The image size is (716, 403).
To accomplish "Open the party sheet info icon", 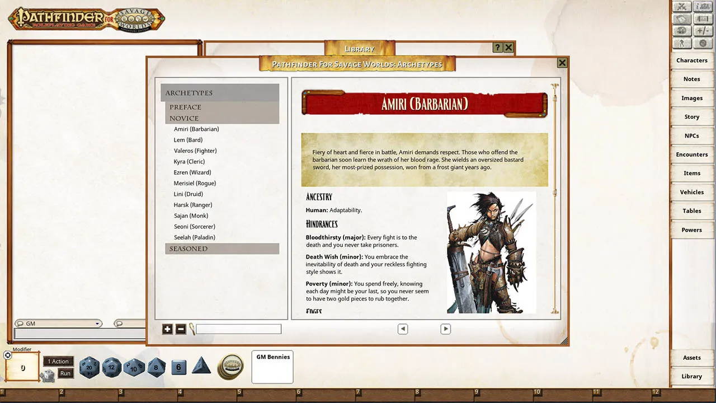I will 703,6.
